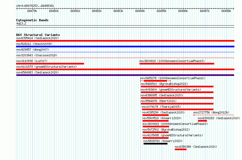Open esv3600819 (1000GenomesConsortiumPhase3) label

175,124
